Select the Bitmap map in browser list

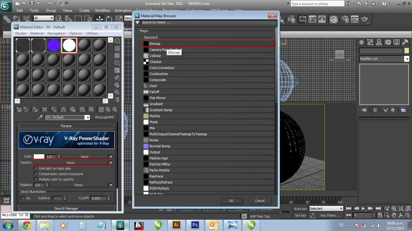click(209, 43)
